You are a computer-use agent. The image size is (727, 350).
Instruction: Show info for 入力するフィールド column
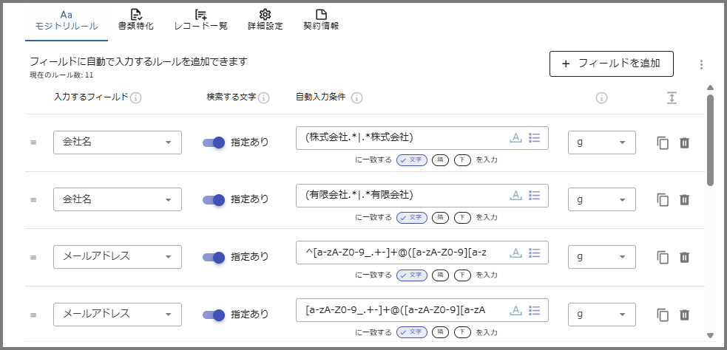136,97
